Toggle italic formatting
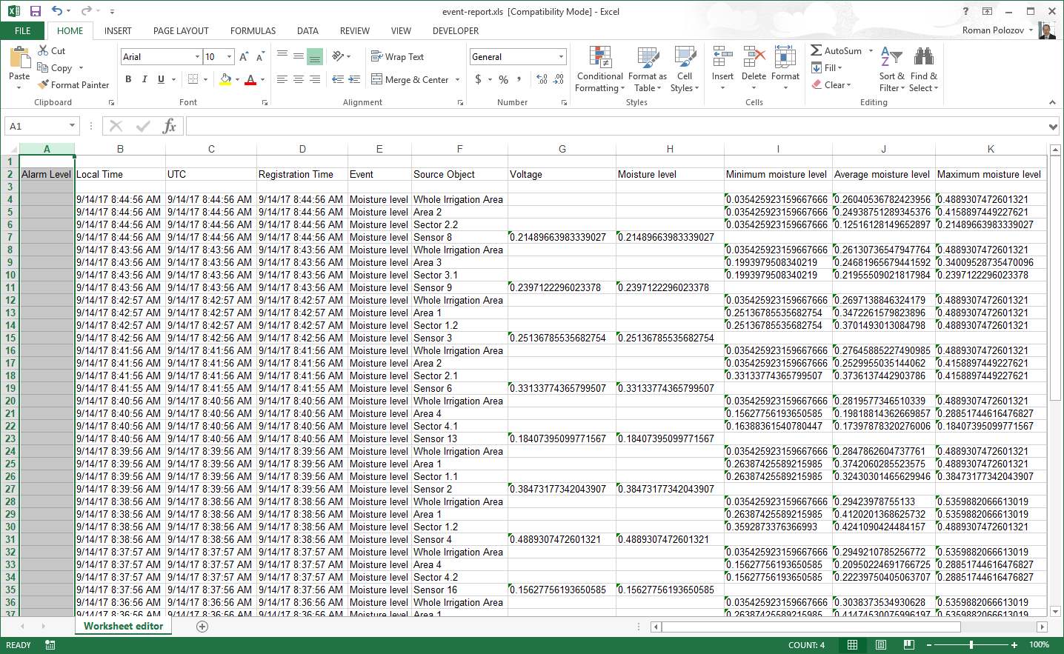This screenshot has width=1064, height=654. [x=144, y=79]
